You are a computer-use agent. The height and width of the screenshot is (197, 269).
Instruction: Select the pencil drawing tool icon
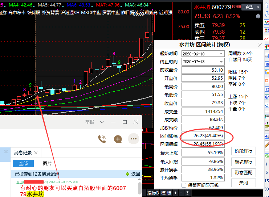point(266,145)
